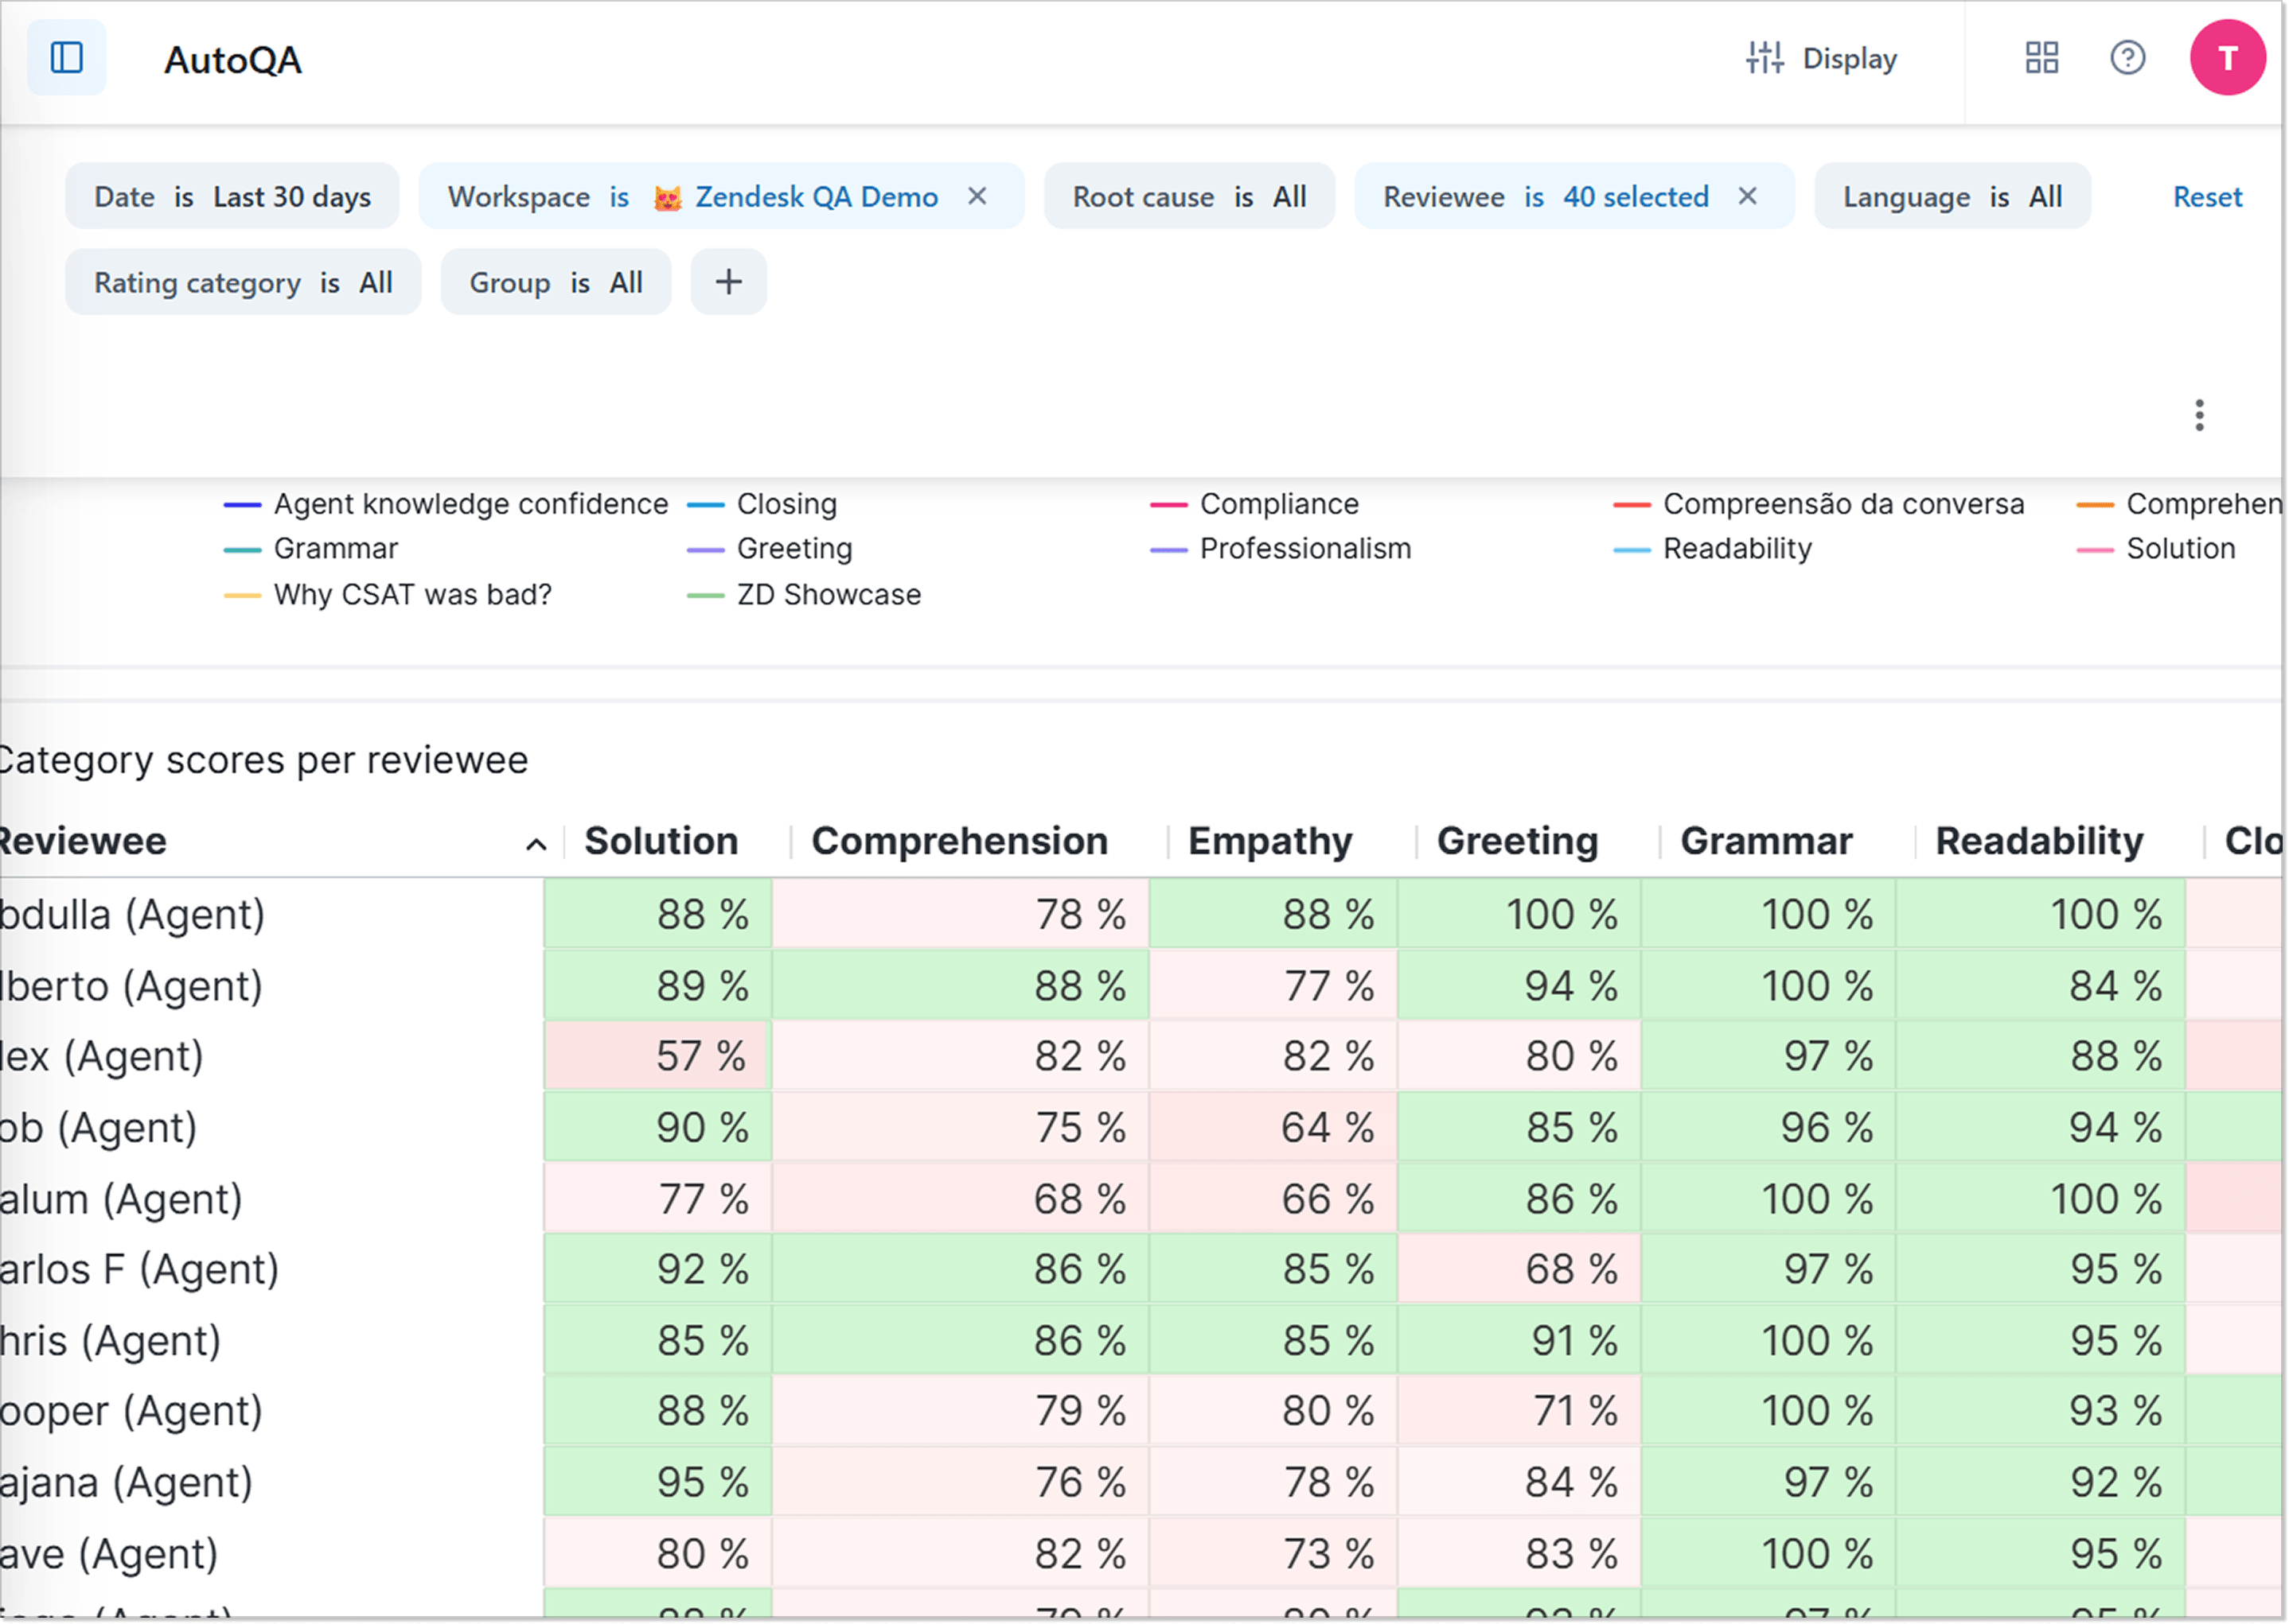Open the Date Last 30 days filter
The height and width of the screenshot is (1624, 2289).
point(232,197)
